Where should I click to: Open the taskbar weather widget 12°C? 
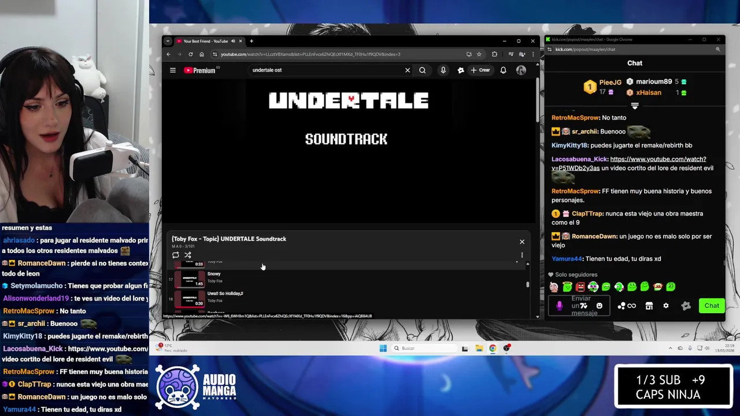(172, 348)
